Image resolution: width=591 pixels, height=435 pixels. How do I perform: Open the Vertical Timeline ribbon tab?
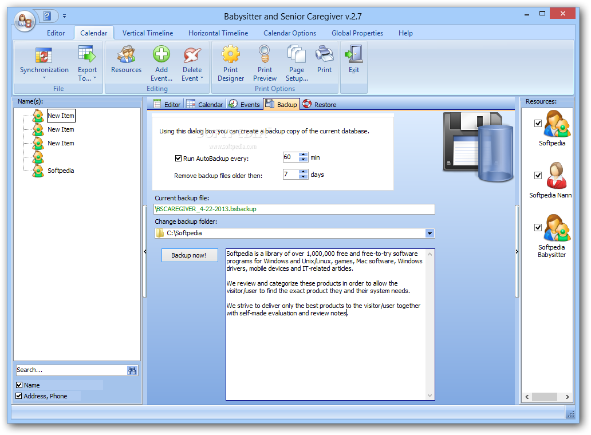pos(148,33)
